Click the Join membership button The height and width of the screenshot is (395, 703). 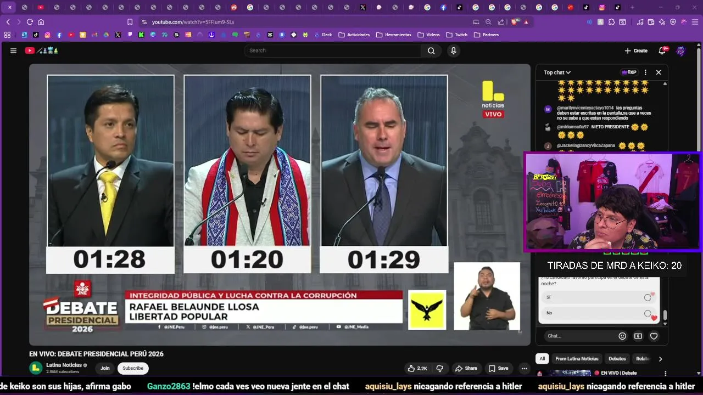coord(105,368)
